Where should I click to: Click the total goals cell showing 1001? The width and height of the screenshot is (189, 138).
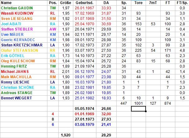[x=138, y=103]
